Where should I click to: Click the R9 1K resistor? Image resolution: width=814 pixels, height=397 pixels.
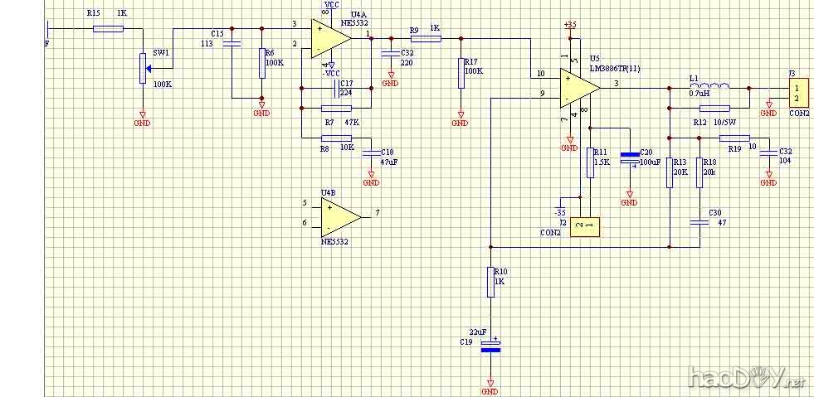pyautogui.click(x=424, y=38)
